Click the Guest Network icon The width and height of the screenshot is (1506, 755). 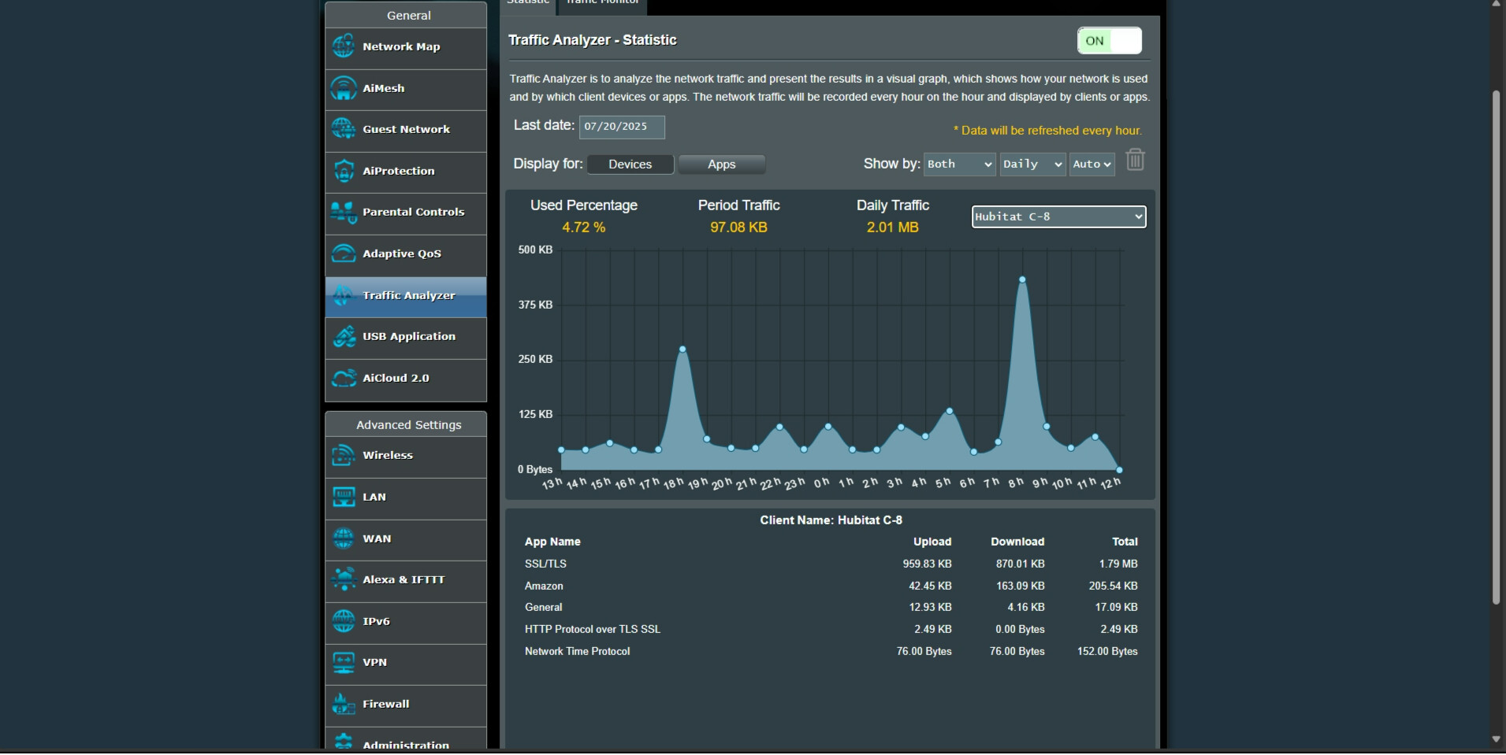[344, 129]
